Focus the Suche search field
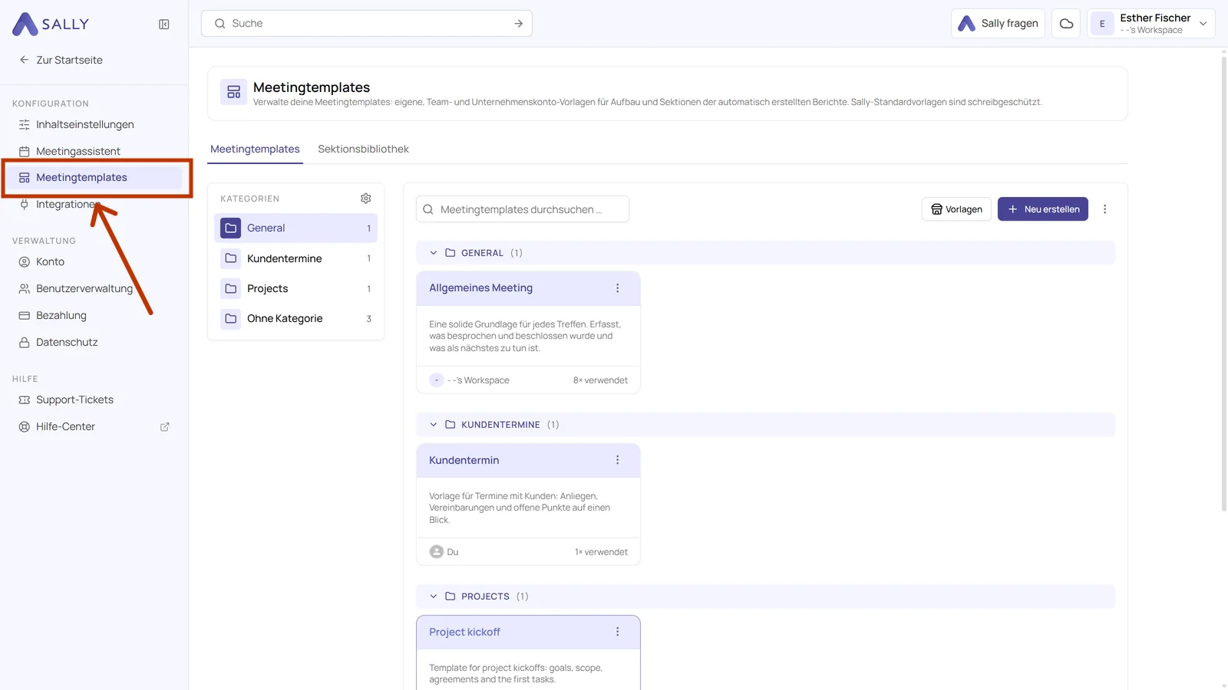This screenshot has height=690, width=1228. 367,23
